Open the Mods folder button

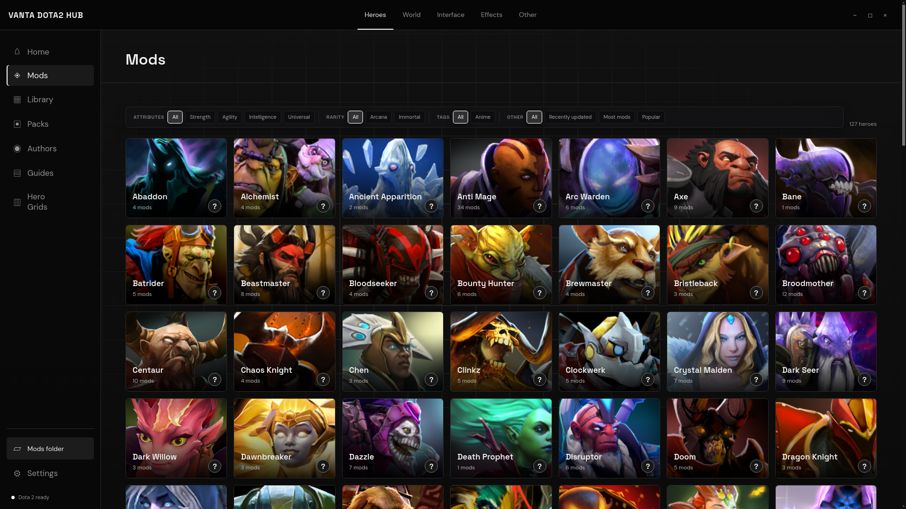(x=50, y=449)
